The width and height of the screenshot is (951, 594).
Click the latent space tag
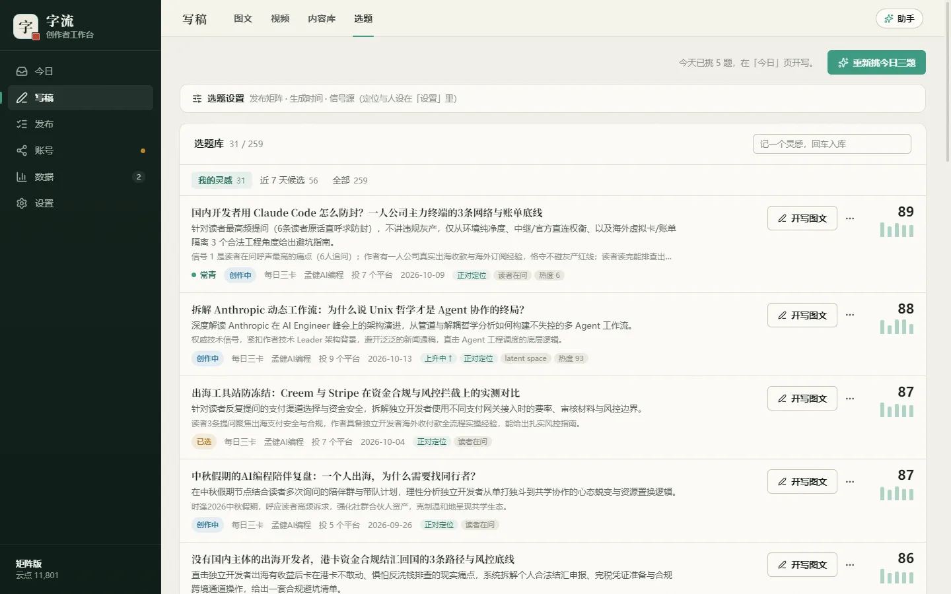coord(526,358)
